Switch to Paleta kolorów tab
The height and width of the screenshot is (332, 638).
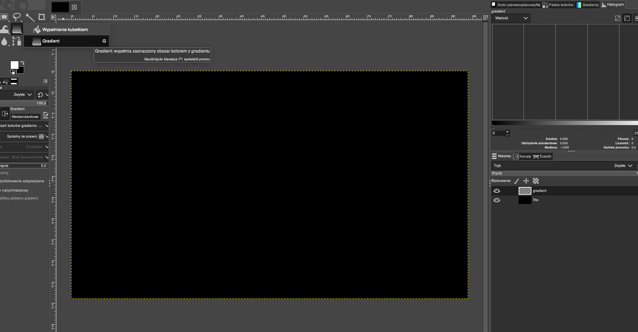[x=558, y=5]
